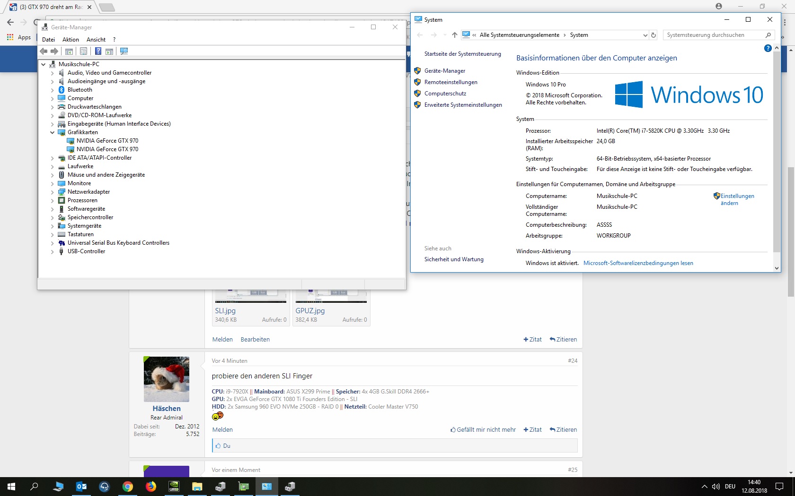Open the ? help menu in Geräte-Manager
Viewport: 795px width, 496px height.
click(114, 40)
